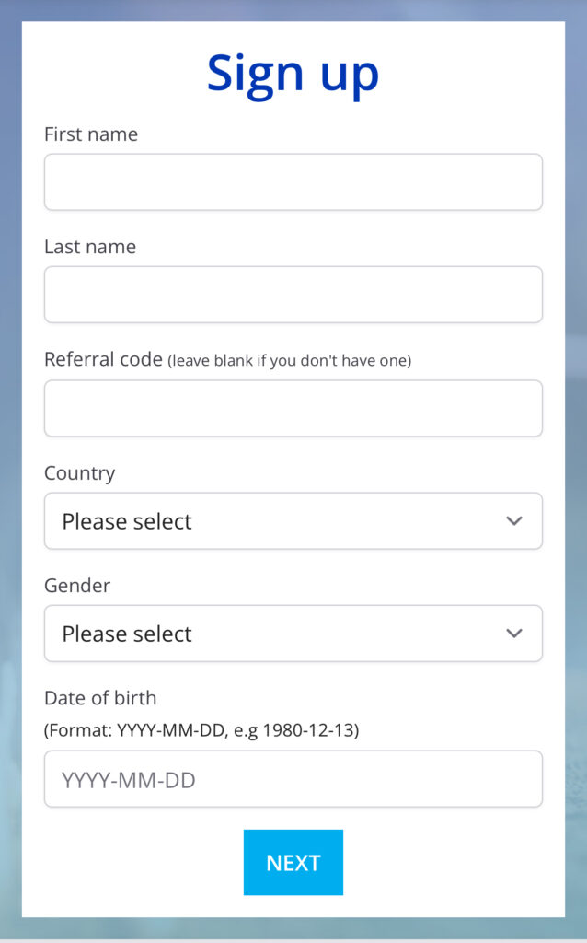Focus the Referral code input field
The image size is (587, 943).
point(293,408)
